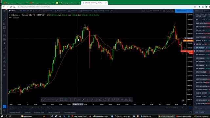Image resolution: width=210 pixels, height=118 pixels.
Task: Toggle lock all drawings icon
Action: [x=4, y=66]
